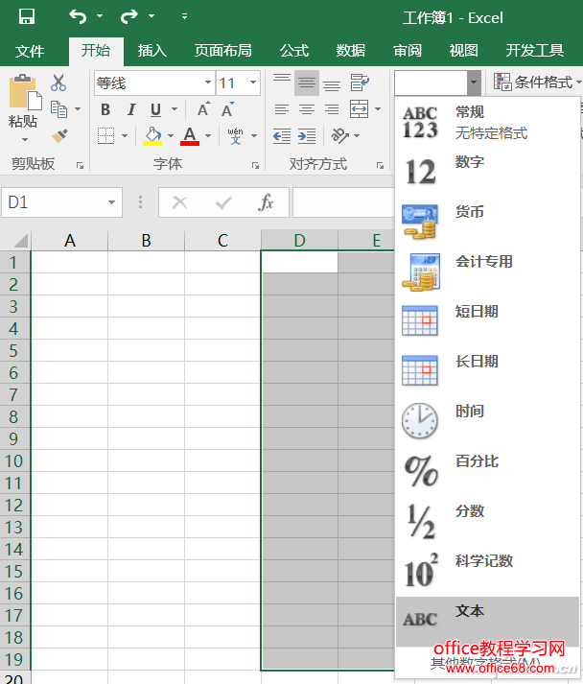Image resolution: width=583 pixels, height=684 pixels.
Task: Toggle italic formatting
Action: 130,109
